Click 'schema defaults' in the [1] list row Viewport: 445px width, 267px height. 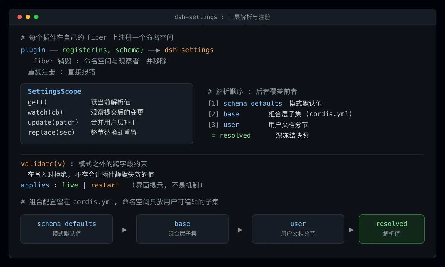(253, 104)
